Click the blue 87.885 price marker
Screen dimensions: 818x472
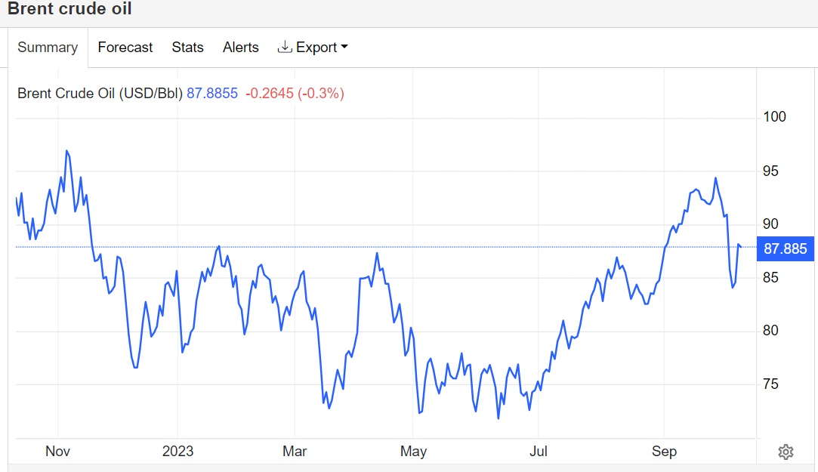[786, 248]
